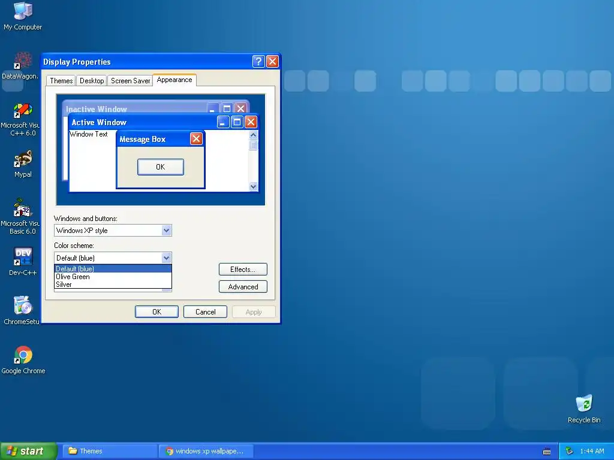Click the preview scrollbar up arrow
614x460 pixels.
click(x=254, y=135)
